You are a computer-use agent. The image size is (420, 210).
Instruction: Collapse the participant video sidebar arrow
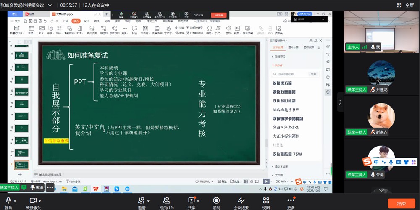coord(340,102)
